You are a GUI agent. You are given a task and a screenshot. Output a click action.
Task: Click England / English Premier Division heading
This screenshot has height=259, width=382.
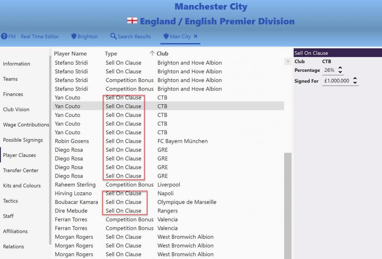(x=217, y=21)
